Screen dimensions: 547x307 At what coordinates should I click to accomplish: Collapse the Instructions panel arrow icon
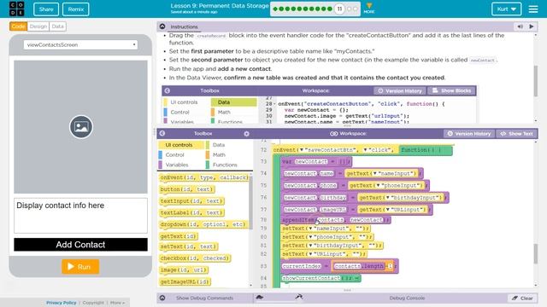point(162,26)
